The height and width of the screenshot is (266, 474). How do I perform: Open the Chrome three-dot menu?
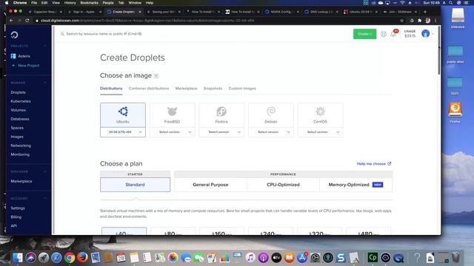[435, 21]
